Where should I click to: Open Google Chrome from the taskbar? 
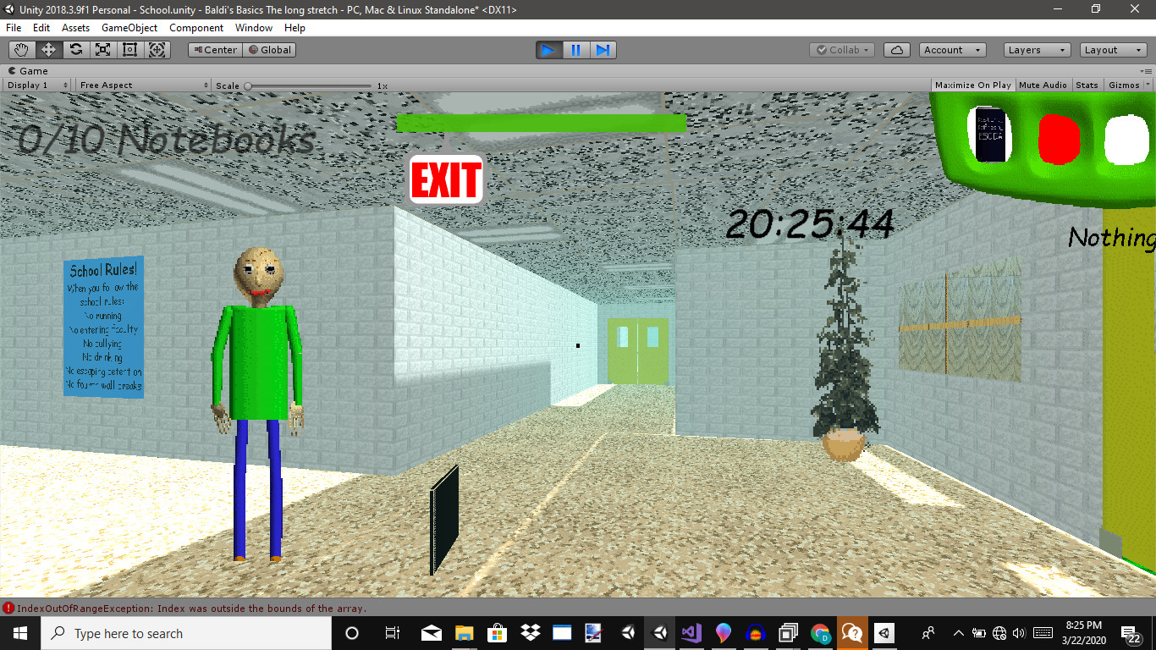(x=819, y=633)
